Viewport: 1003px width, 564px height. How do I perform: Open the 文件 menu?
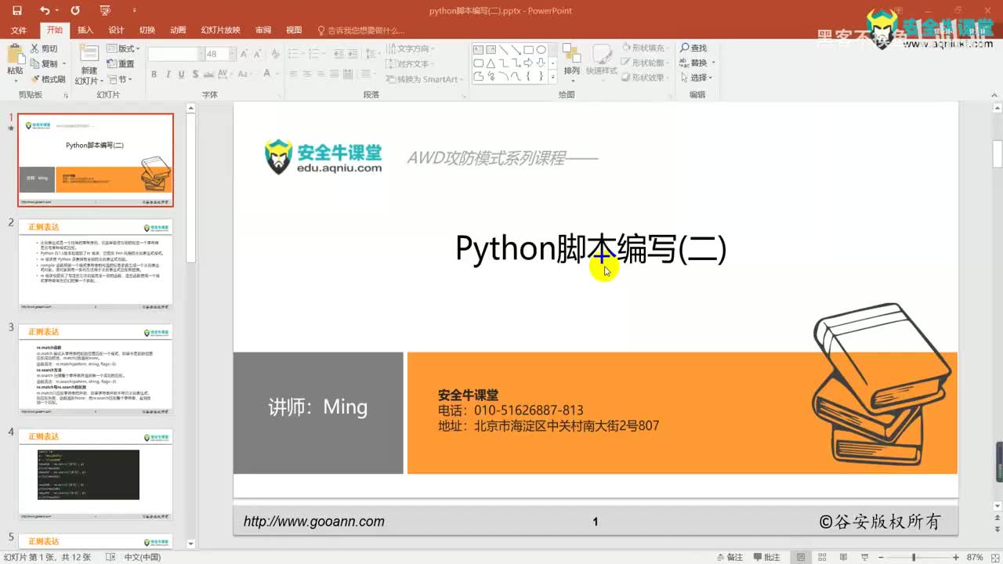pos(19,31)
